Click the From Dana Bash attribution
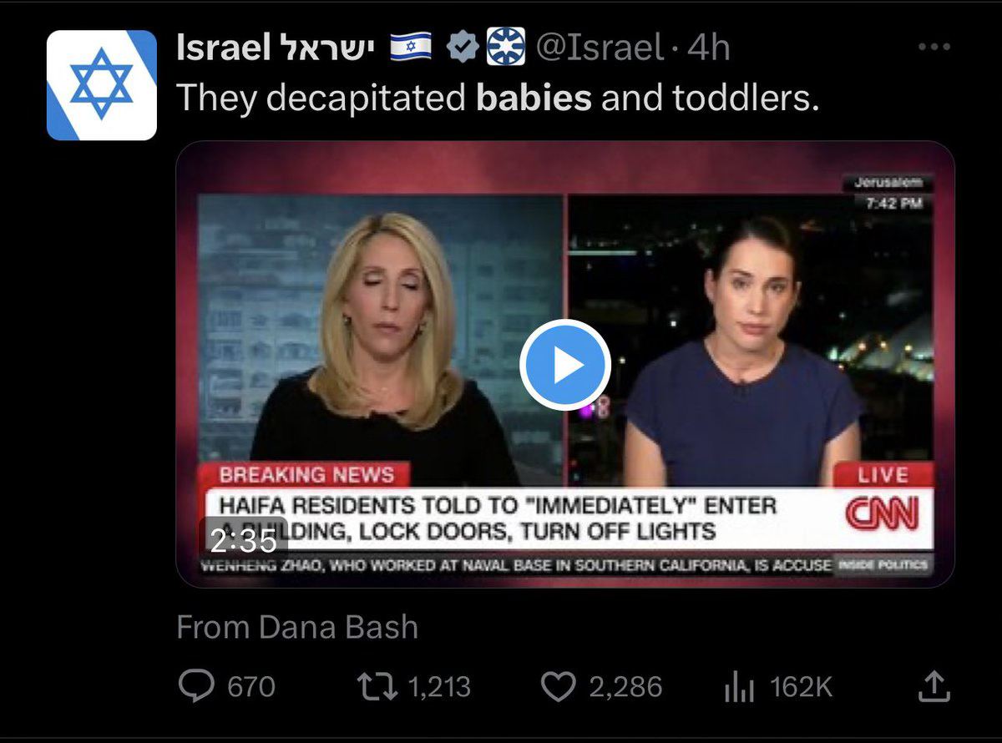The width and height of the screenshot is (1002, 743). [x=297, y=627]
